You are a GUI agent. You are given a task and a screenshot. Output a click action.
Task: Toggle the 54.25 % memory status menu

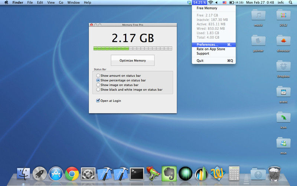[x=199, y=3]
